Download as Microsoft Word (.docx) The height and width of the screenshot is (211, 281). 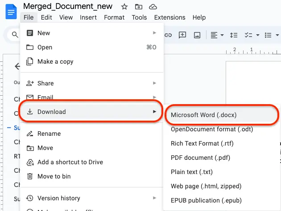pyautogui.click(x=222, y=115)
